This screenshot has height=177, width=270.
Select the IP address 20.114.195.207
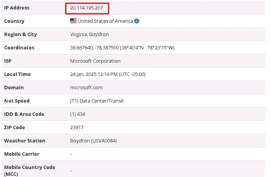pyautogui.click(x=86, y=8)
